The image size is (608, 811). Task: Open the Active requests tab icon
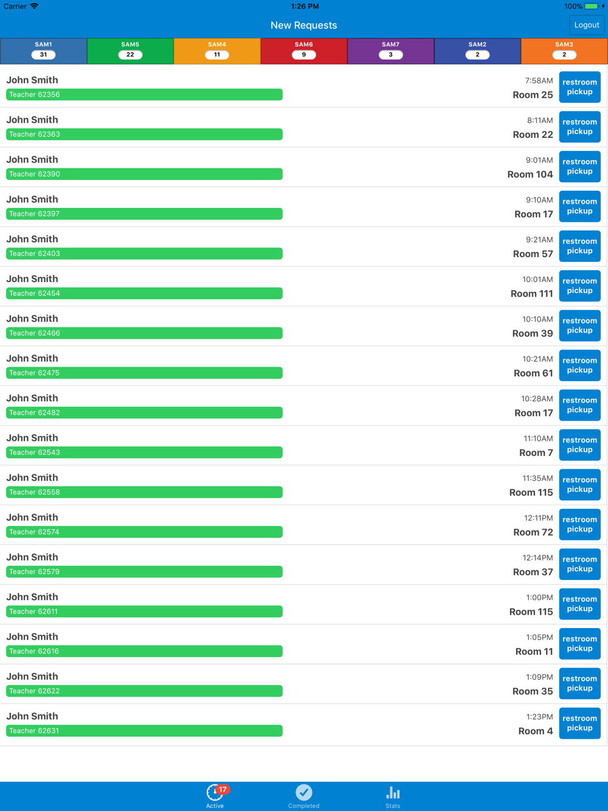tap(214, 793)
